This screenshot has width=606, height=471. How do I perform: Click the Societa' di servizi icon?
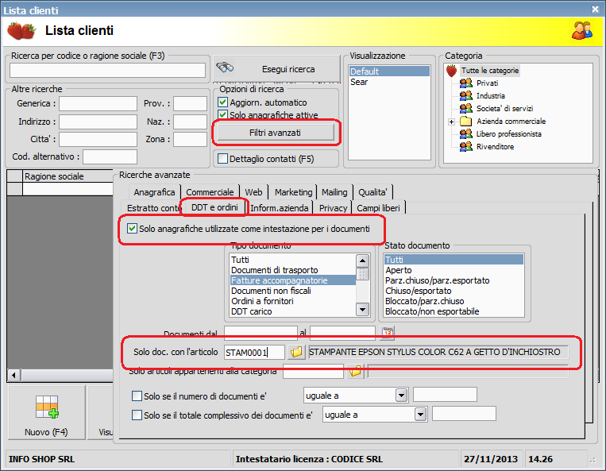tap(466, 109)
